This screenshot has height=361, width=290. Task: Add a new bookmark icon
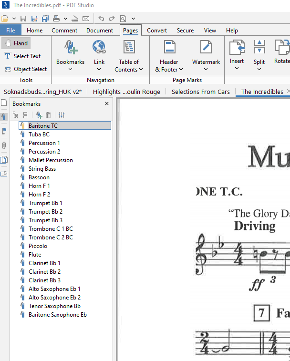tap(39, 115)
